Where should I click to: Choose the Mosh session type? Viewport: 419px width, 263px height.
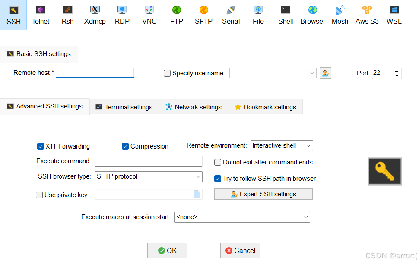[x=340, y=15]
